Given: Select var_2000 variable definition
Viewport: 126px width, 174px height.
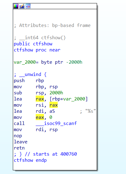Looking at the screenshot, I should coord(48,62).
